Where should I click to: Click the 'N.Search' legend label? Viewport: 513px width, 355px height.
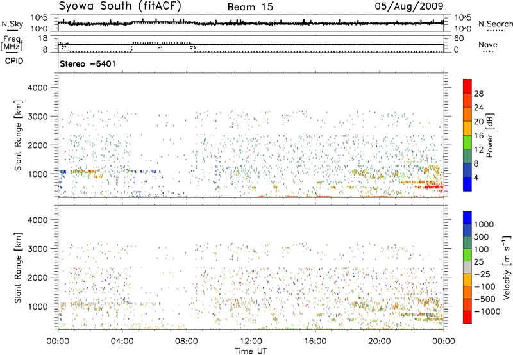click(x=495, y=24)
